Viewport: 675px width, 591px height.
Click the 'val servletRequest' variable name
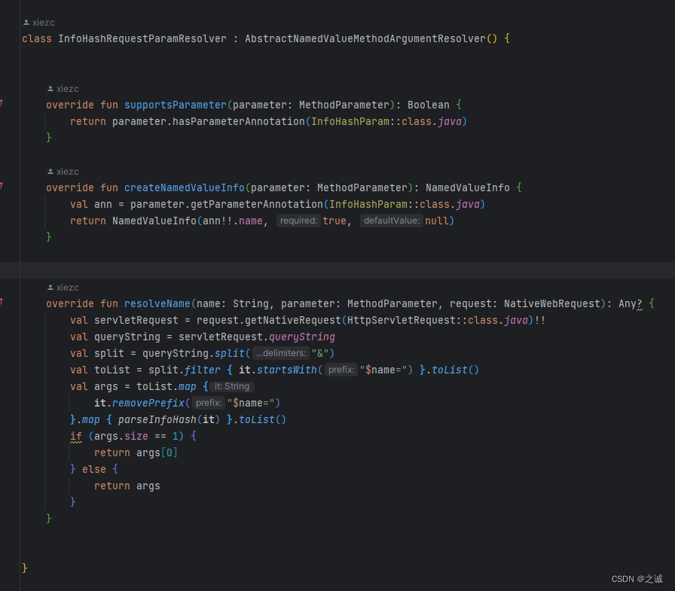136,321
